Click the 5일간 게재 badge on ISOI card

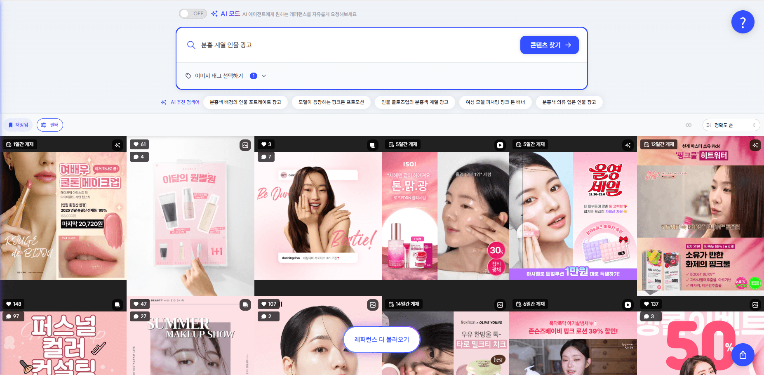[x=403, y=144]
